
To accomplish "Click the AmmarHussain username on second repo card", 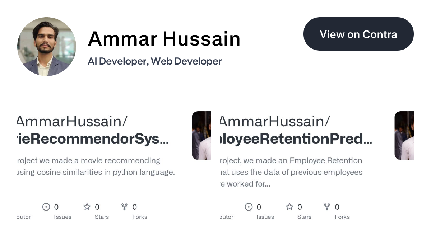I will pos(273,121).
